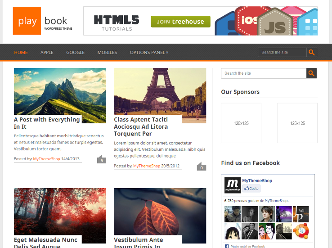332x248 pixels.
Task: Open the Mobiles navigation item
Action: point(107,52)
